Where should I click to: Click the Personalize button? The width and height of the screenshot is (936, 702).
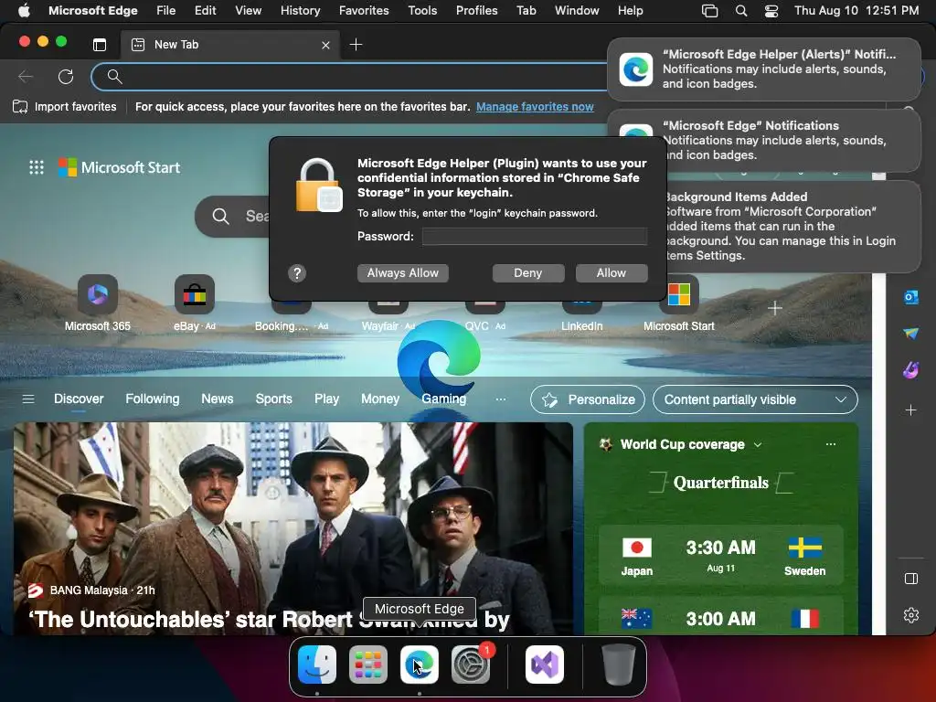click(588, 399)
